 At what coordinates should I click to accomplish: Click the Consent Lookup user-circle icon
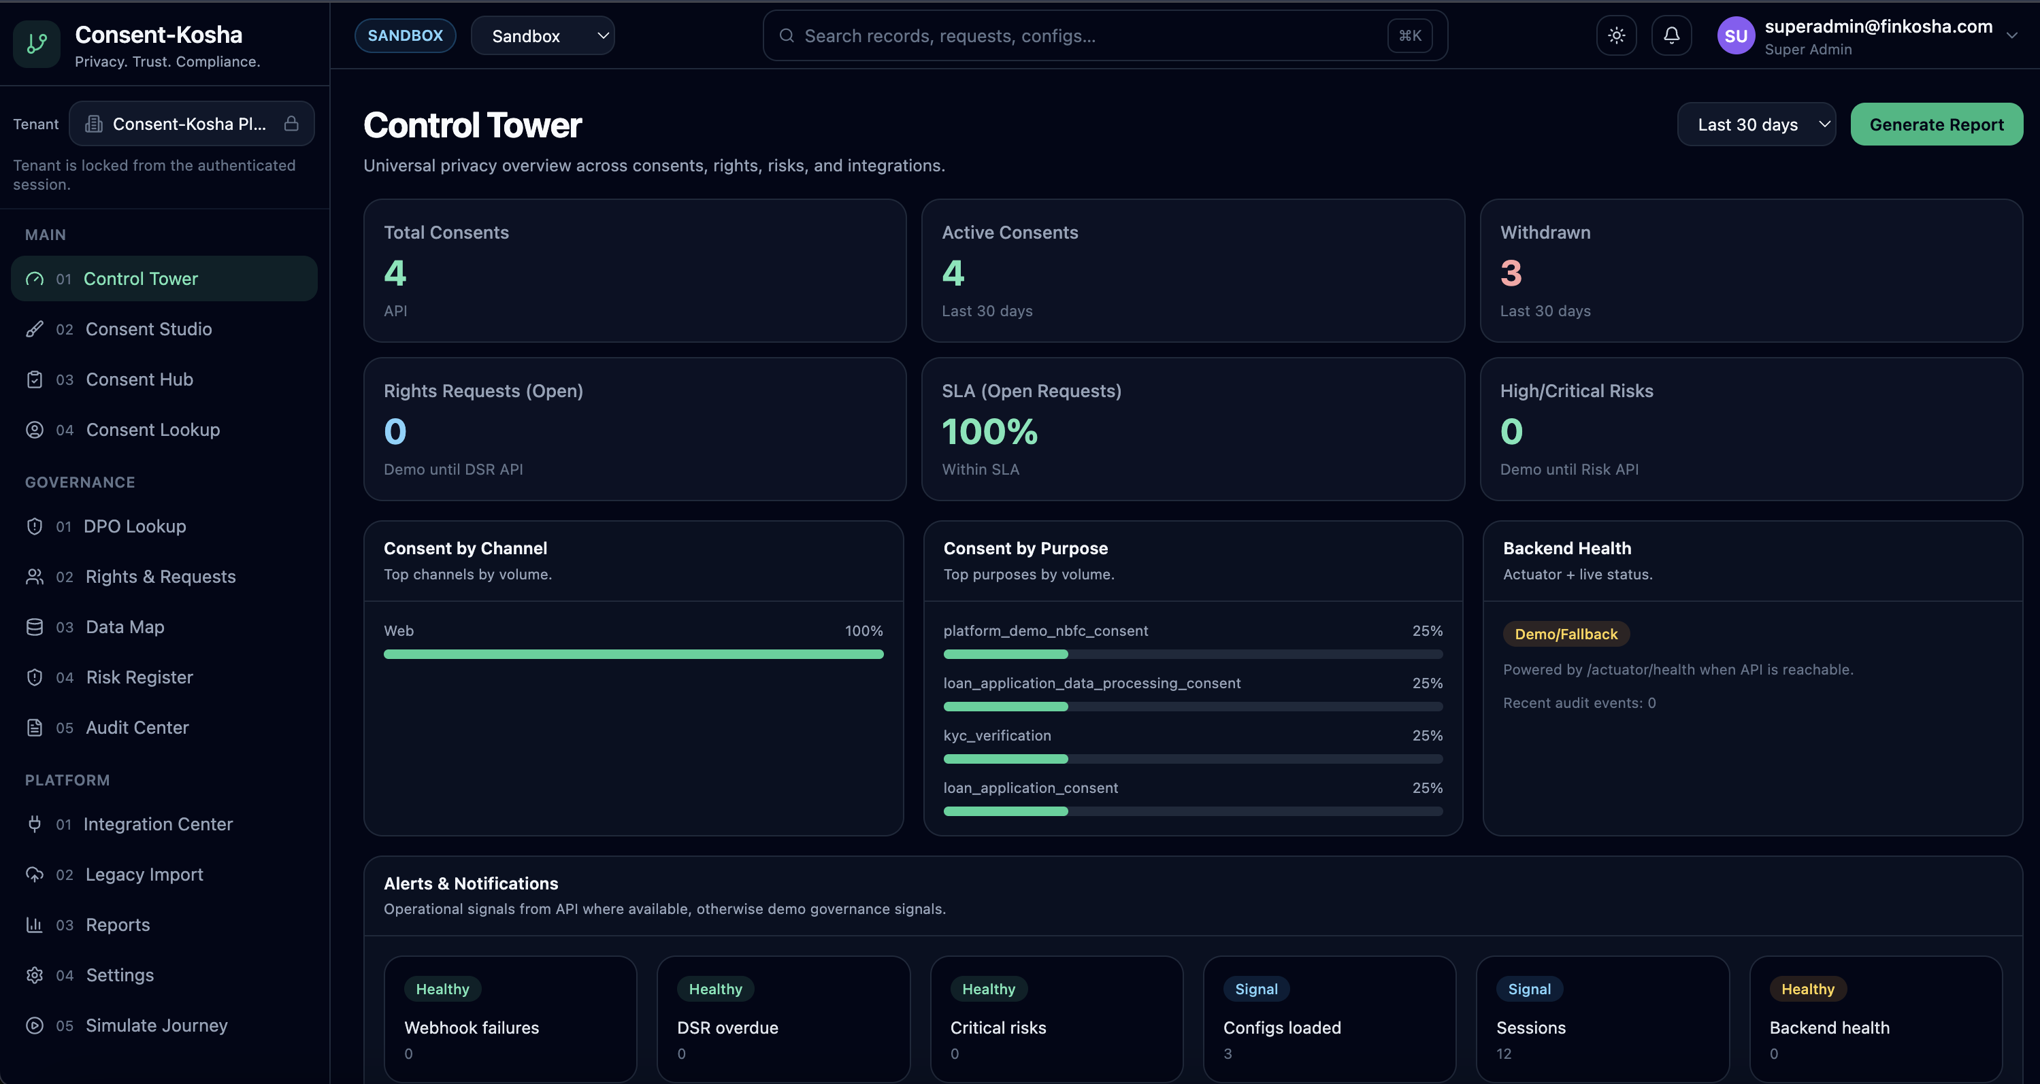coord(35,430)
